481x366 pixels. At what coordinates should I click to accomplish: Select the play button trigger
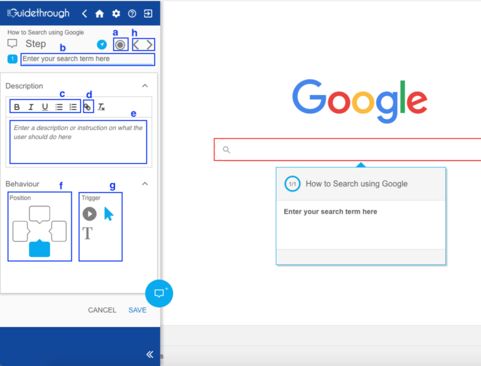[x=90, y=214]
